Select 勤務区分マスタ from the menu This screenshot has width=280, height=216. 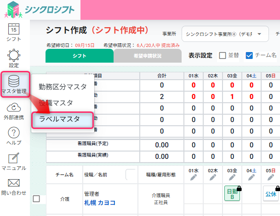[x=62, y=86]
